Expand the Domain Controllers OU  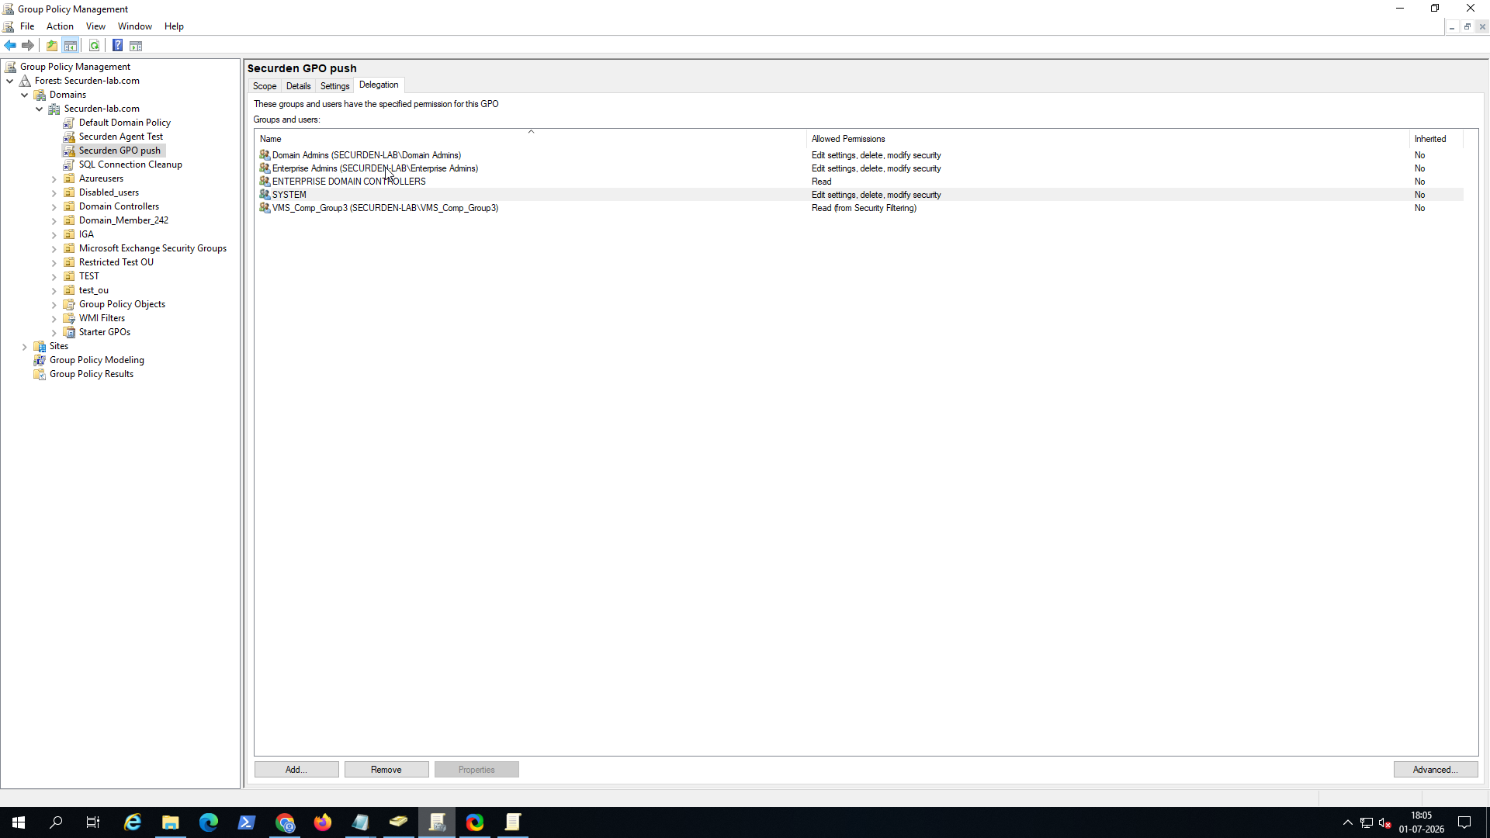pyautogui.click(x=54, y=207)
